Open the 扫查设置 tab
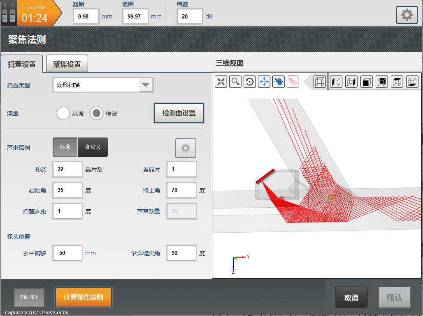 22,64
